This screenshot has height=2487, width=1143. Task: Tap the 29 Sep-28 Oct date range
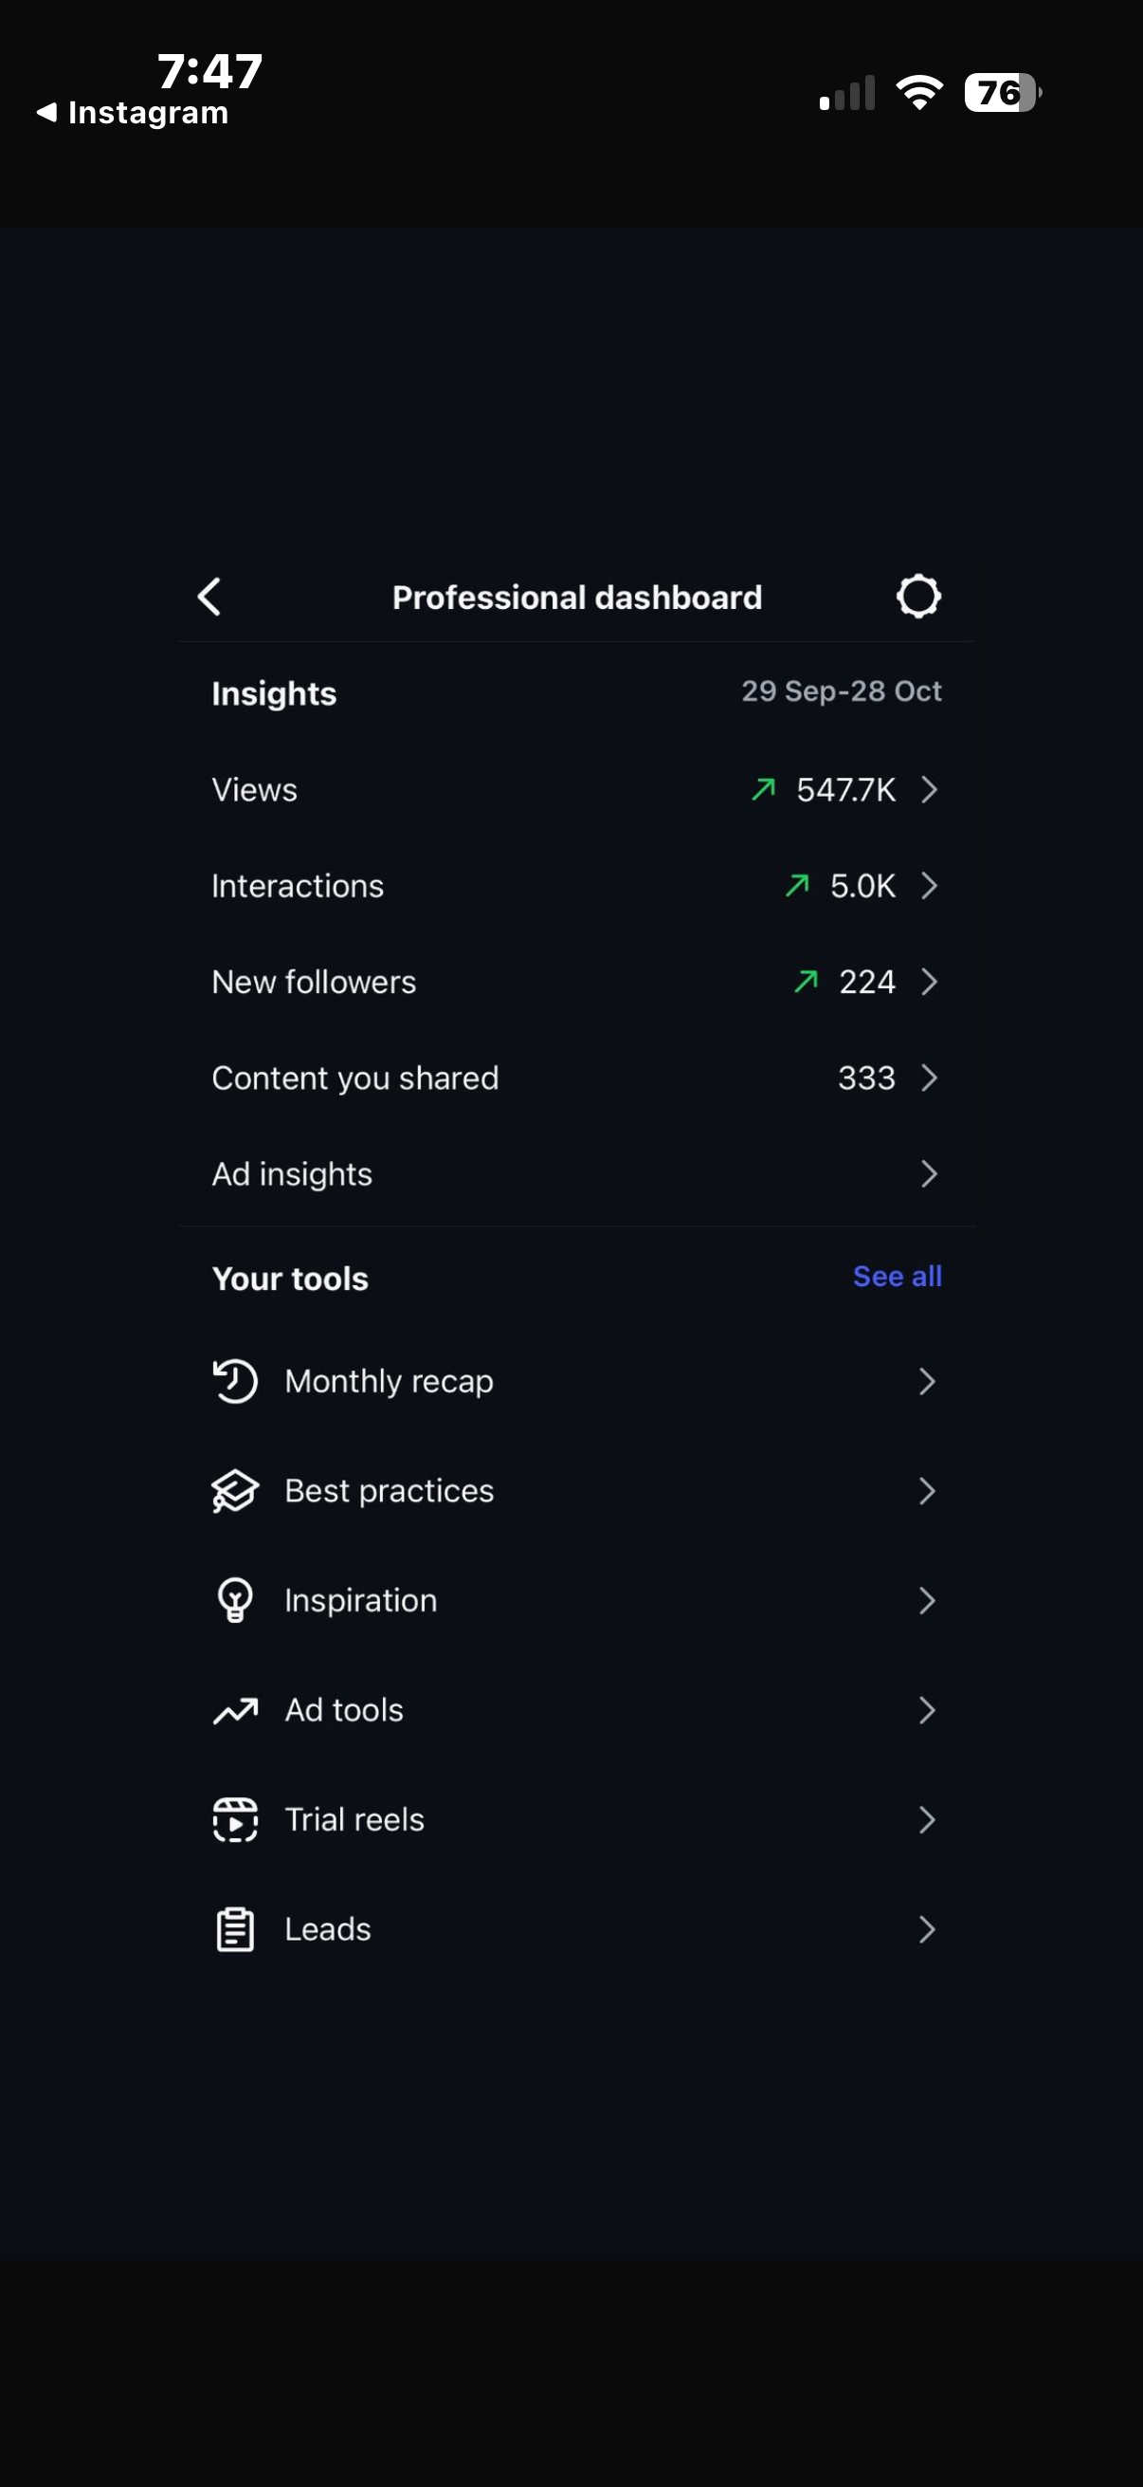[x=840, y=691]
